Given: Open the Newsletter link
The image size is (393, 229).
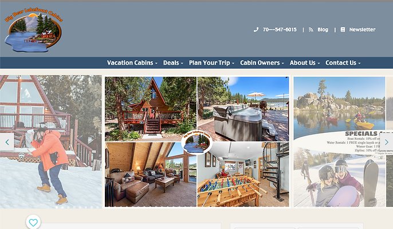Looking at the screenshot, I should coord(363,30).
